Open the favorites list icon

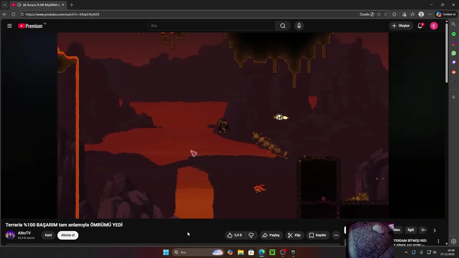coord(412,14)
